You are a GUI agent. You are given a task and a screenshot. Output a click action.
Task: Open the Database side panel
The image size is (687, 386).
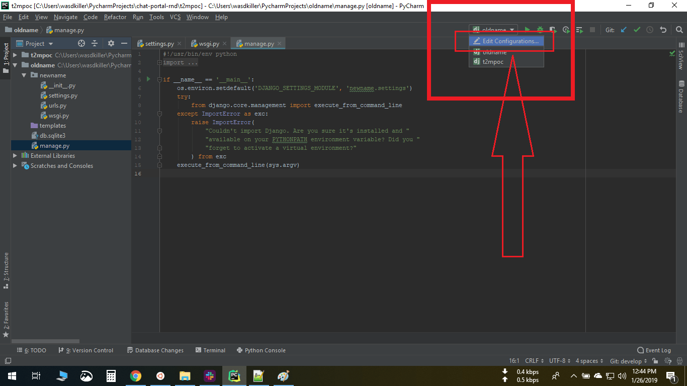(x=681, y=97)
